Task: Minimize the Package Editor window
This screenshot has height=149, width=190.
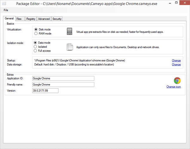Action: click(170, 3)
